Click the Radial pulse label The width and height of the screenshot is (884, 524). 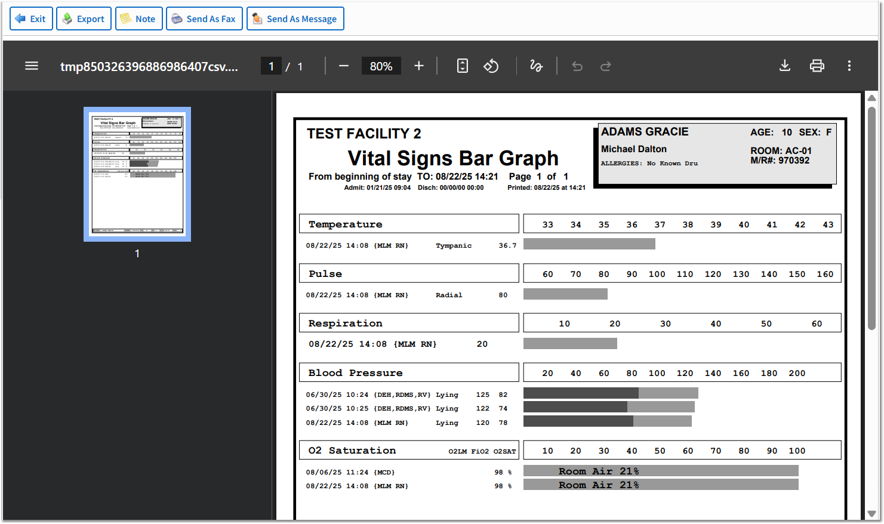pos(449,295)
